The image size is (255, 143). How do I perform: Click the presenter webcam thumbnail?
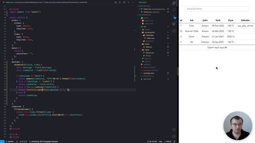238,126
